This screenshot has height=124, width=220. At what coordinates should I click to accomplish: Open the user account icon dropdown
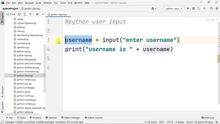point(154,9)
